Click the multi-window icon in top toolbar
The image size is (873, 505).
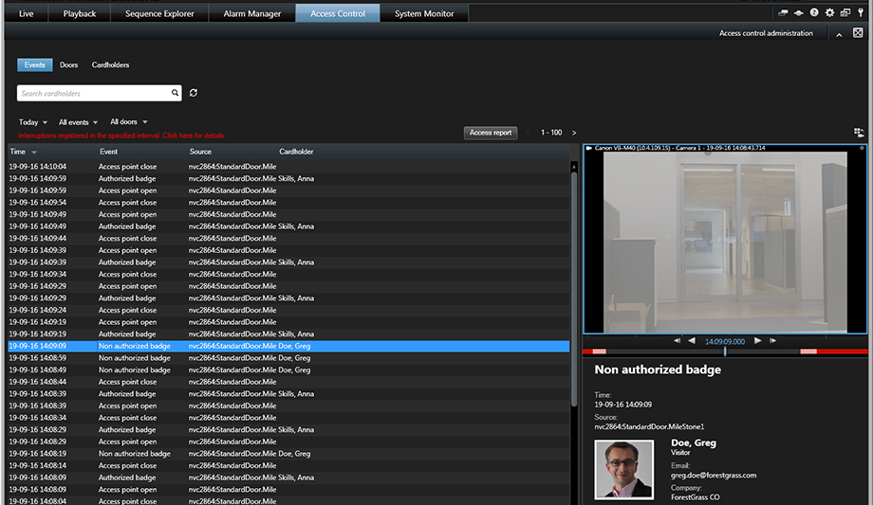[x=845, y=13]
